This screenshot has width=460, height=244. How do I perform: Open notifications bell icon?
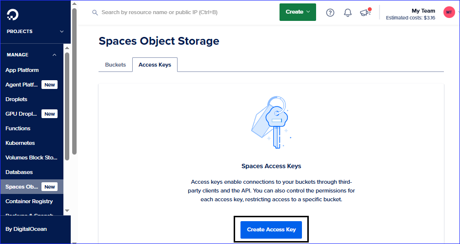pyautogui.click(x=348, y=13)
